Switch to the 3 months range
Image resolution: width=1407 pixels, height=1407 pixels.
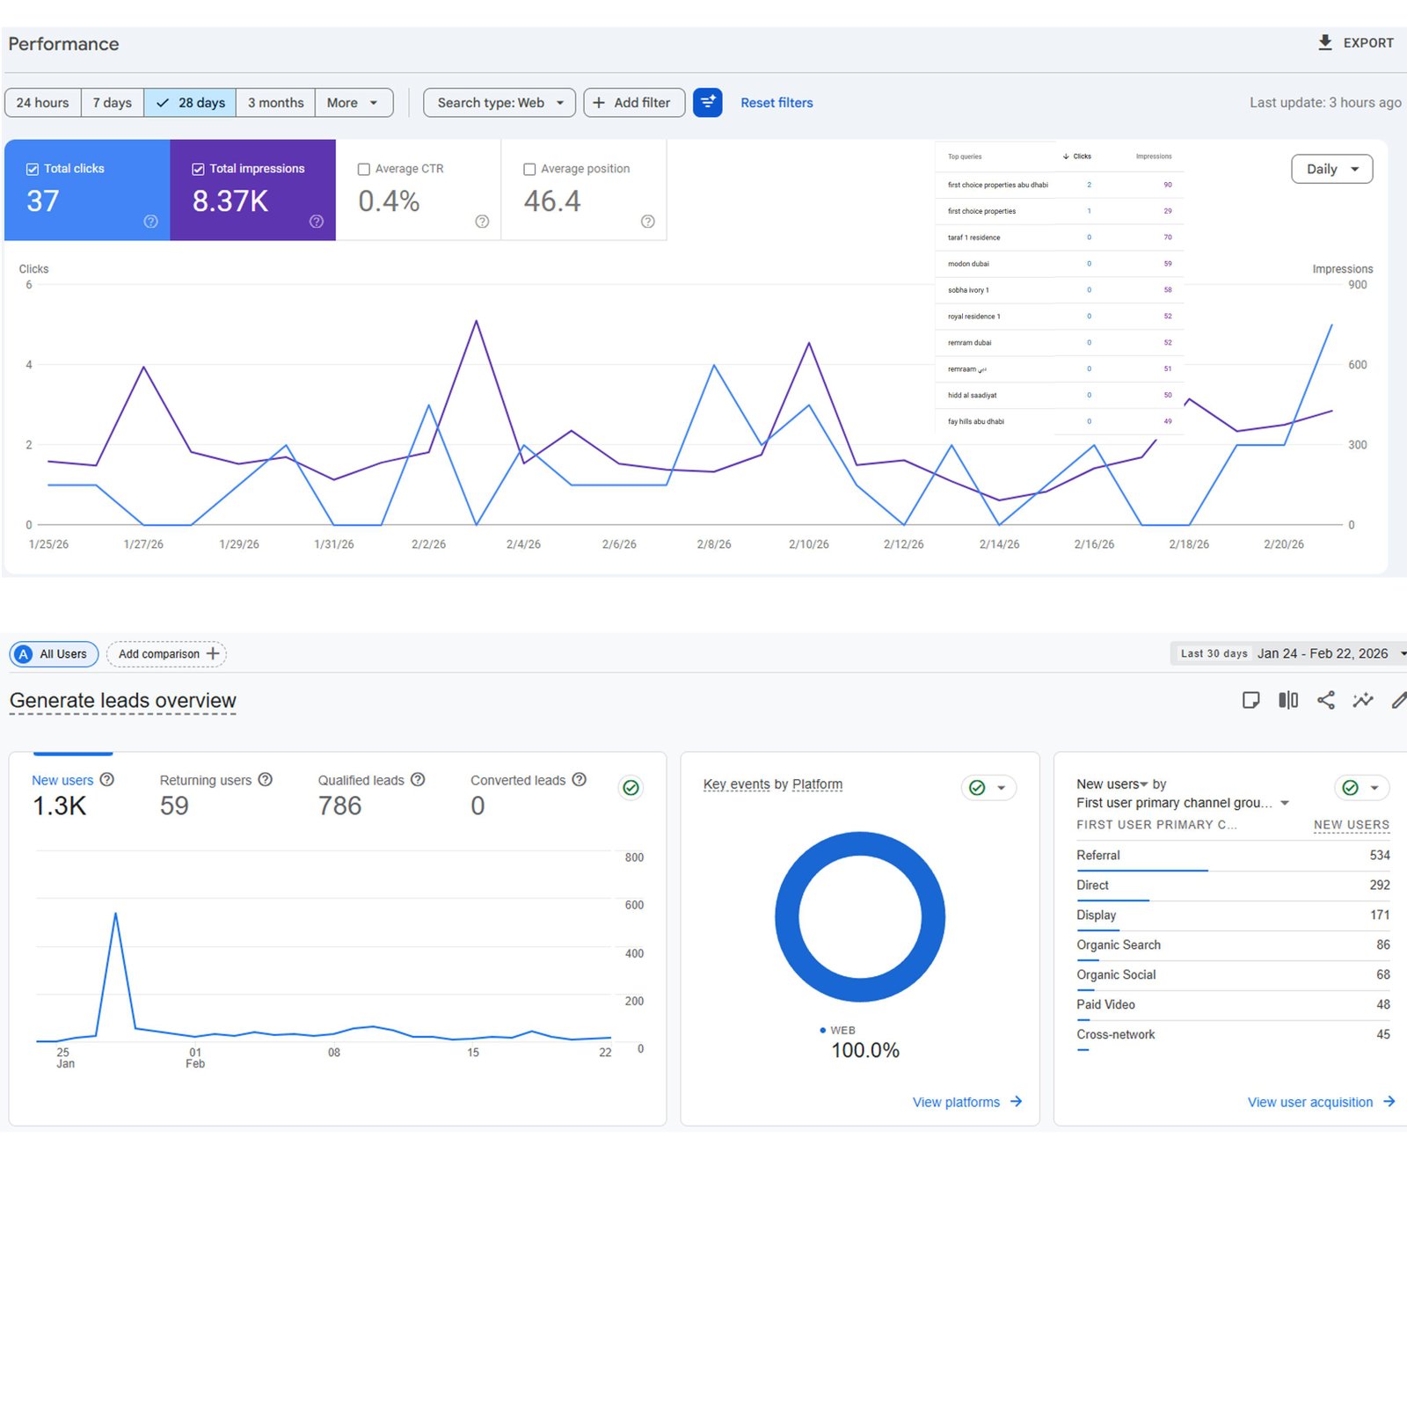tap(275, 103)
